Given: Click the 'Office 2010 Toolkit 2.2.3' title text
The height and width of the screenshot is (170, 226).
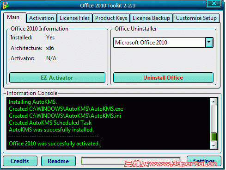Looking at the screenshot, I should (108, 6).
